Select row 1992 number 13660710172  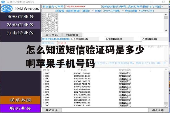click(x=82, y=84)
